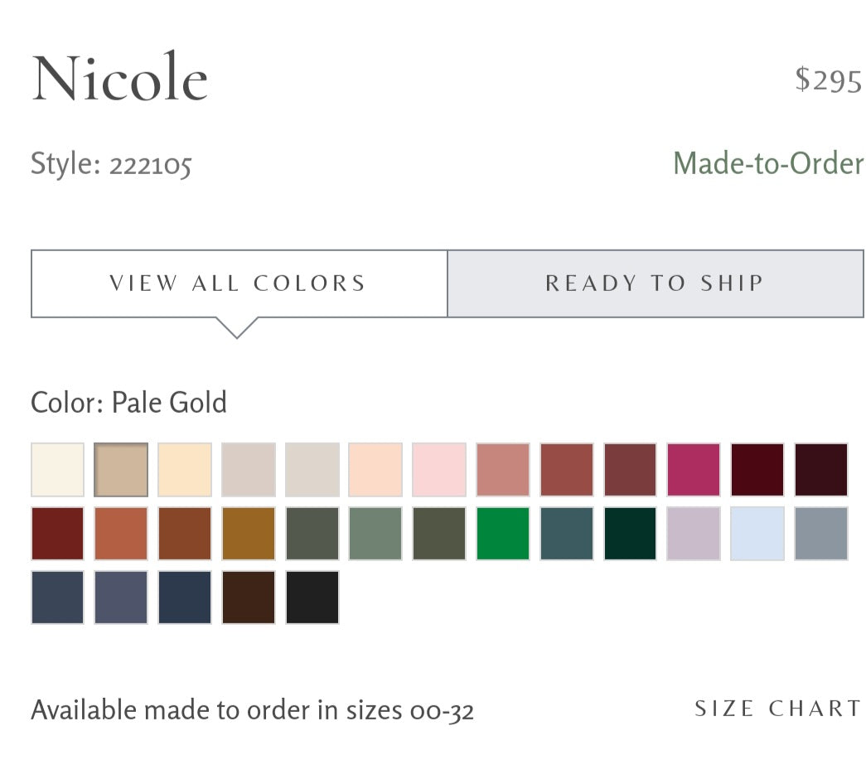This screenshot has width=866, height=760.
Task: Open the Size Chart link
Action: (777, 709)
